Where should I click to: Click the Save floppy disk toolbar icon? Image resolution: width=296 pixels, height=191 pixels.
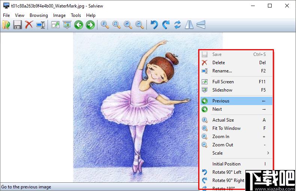(18, 25)
